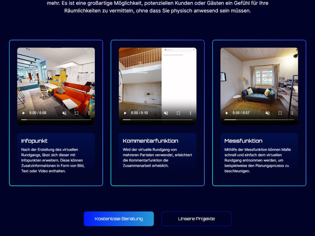This screenshot has width=315, height=236.
Task: Click the Kommentarfunktion description paragraph
Action: (157, 158)
